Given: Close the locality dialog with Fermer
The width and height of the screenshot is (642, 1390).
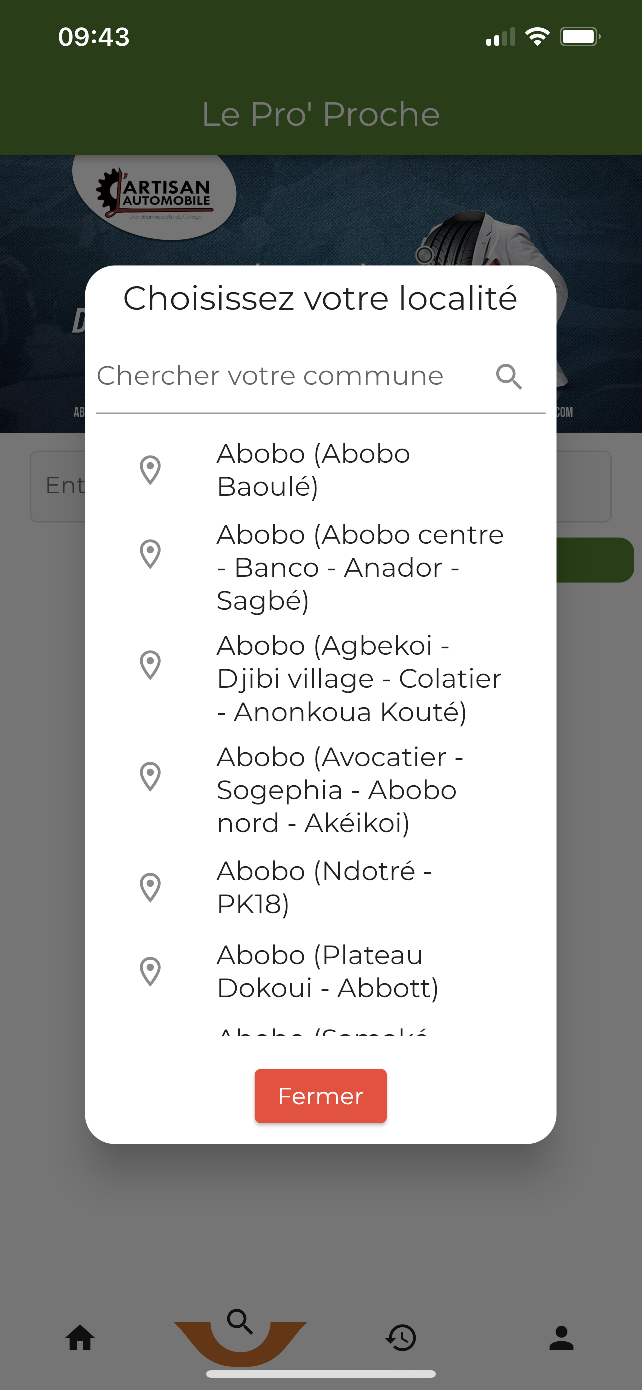Looking at the screenshot, I should 320,1096.
